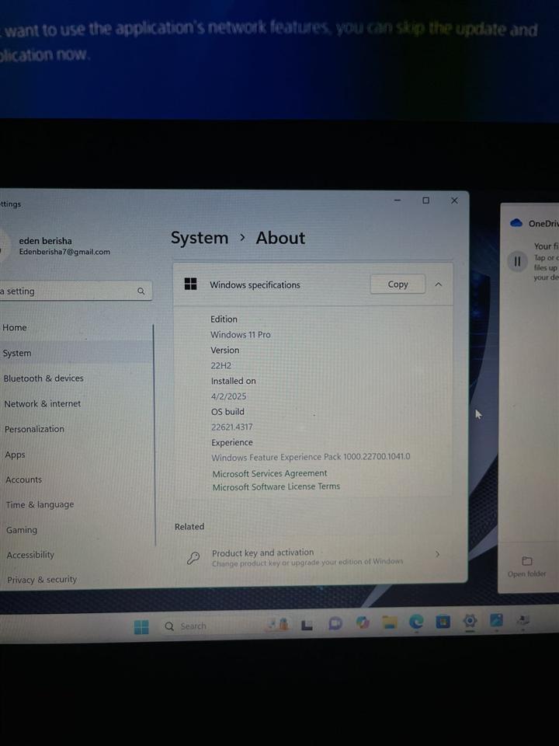This screenshot has height=746, width=559.
Task: Click the chevron on Product key and activation
Action: click(437, 554)
